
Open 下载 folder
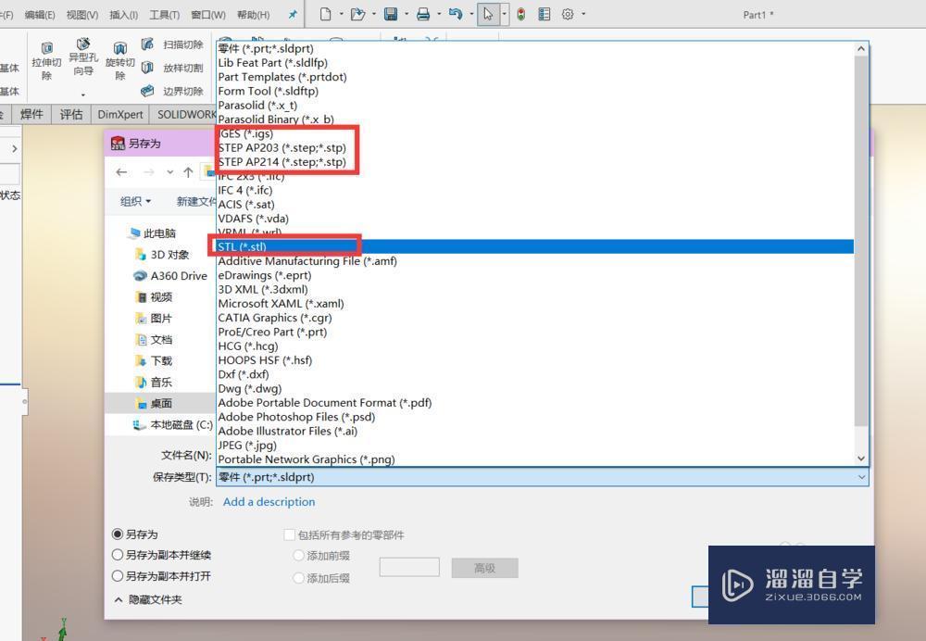pyautogui.click(x=154, y=361)
